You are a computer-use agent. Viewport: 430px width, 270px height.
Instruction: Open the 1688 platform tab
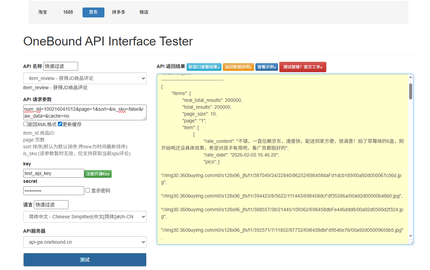[68, 12]
